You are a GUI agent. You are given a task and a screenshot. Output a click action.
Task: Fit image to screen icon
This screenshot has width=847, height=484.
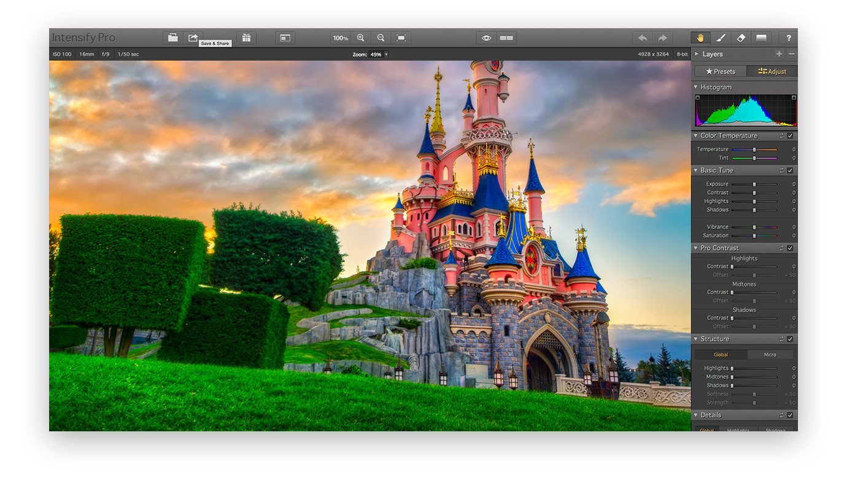(x=401, y=38)
